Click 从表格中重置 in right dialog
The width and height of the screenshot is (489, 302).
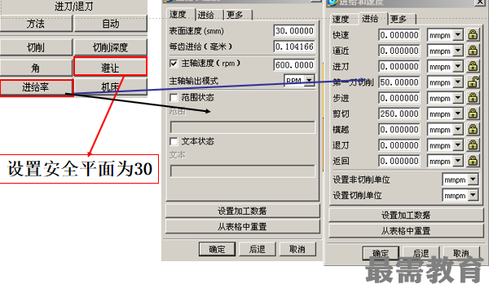tap(406, 231)
